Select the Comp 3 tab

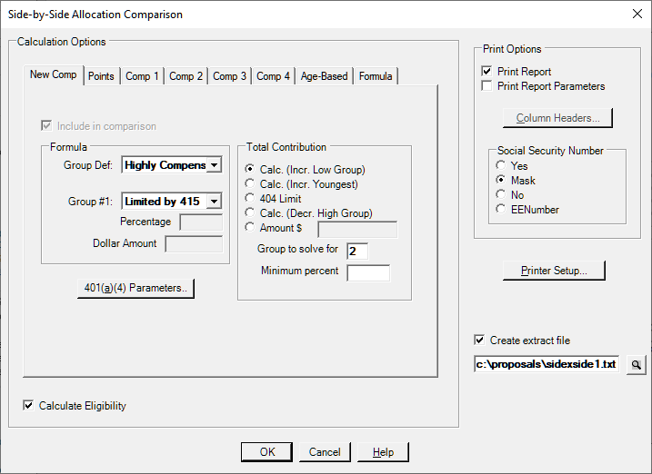(229, 76)
